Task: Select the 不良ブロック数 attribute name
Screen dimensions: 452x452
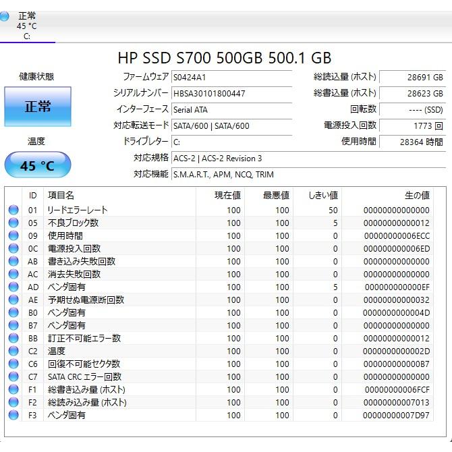Action: [74, 223]
